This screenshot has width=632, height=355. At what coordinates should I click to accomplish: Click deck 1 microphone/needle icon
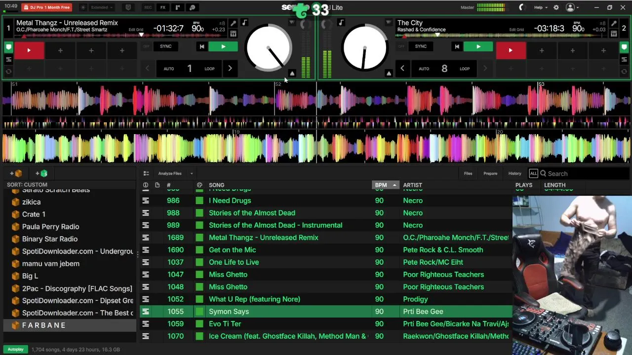coord(233,24)
